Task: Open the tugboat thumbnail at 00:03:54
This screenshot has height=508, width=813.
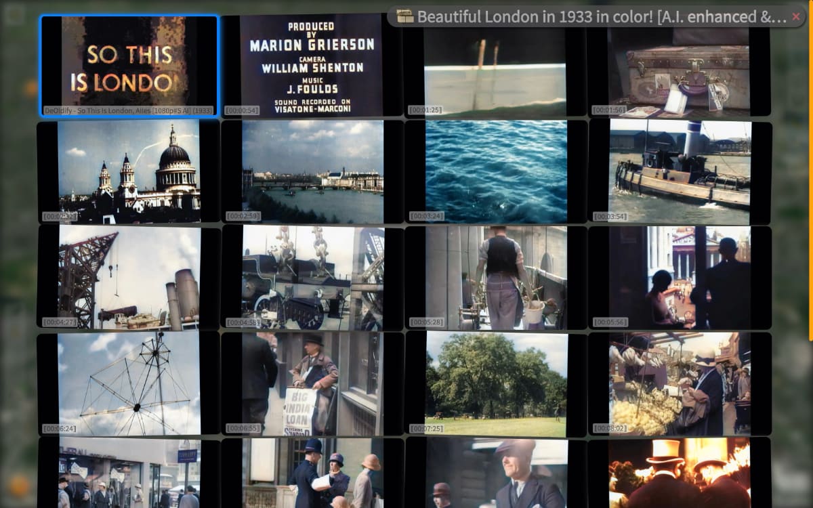Action: (x=680, y=171)
